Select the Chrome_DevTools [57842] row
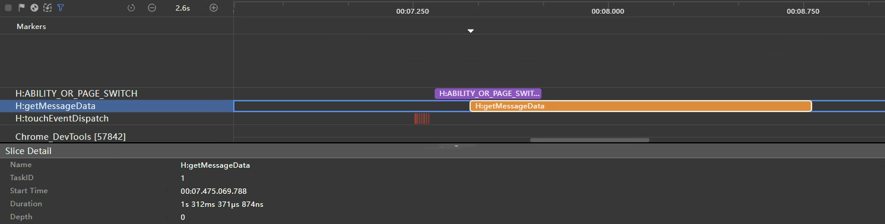Image resolution: width=885 pixels, height=224 pixels. [x=71, y=137]
